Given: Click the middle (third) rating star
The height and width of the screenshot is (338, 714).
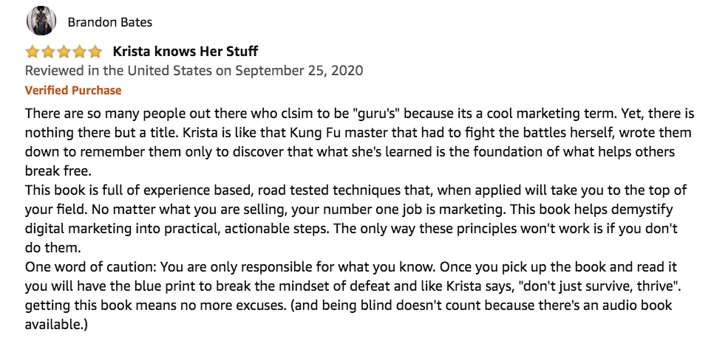Looking at the screenshot, I should pos(64,52).
